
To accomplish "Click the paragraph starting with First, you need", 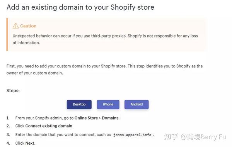I will (105, 69).
